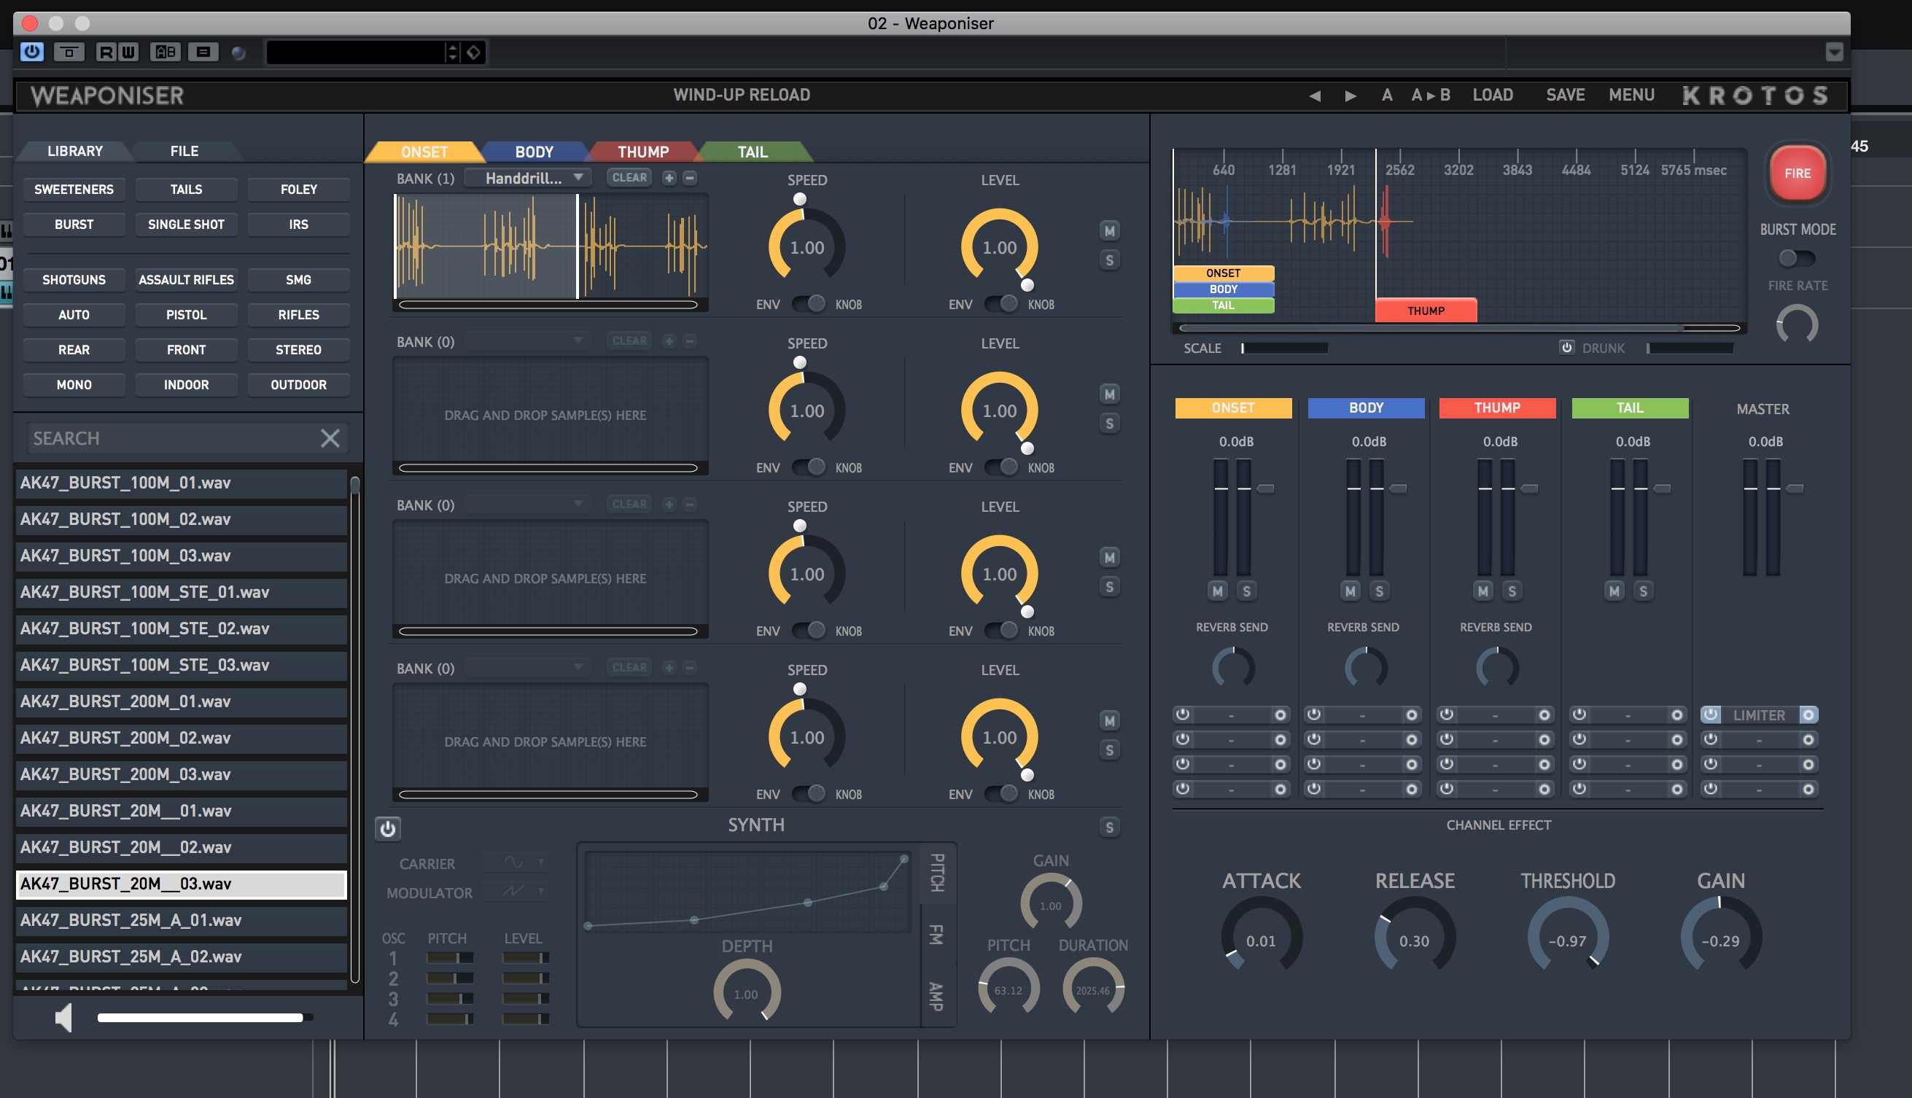The height and width of the screenshot is (1098, 1912).
Task: Expand host window top-right dropdown arrow
Action: [1834, 52]
